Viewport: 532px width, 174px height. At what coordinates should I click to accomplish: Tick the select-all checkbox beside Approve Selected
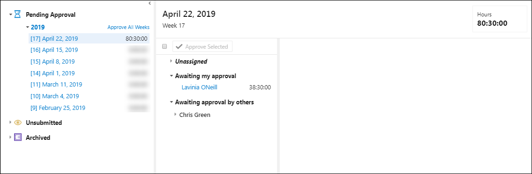pos(165,46)
